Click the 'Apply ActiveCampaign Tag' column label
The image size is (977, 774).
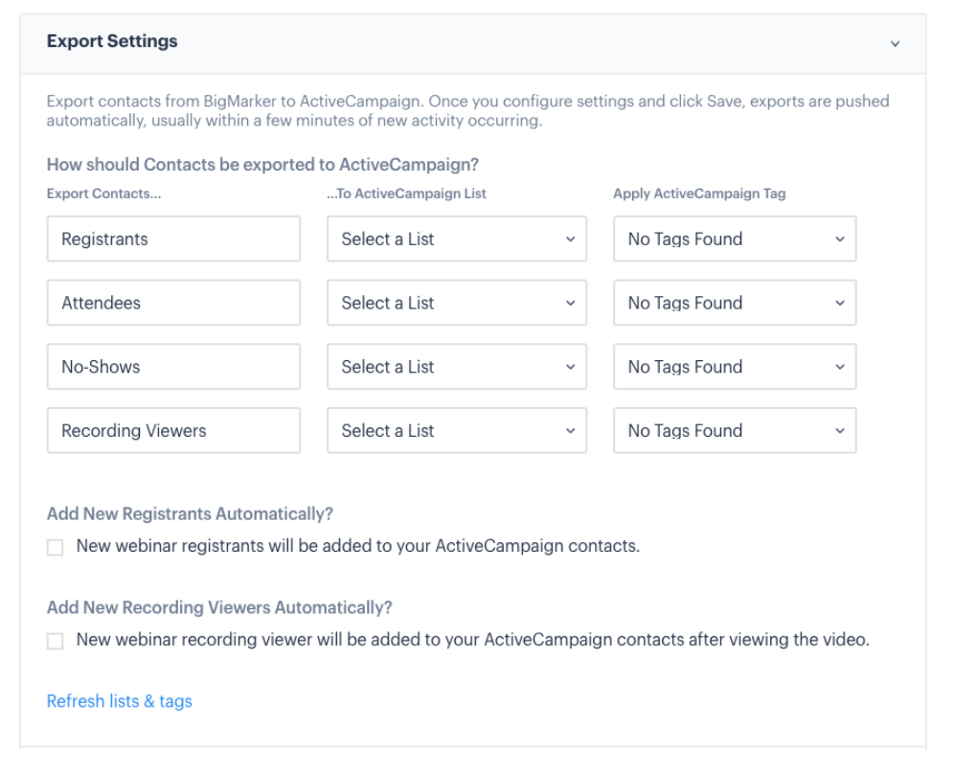point(699,193)
